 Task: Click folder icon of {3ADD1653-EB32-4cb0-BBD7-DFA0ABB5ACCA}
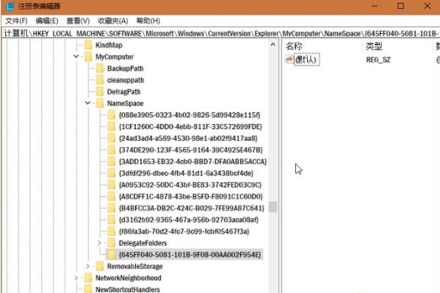pos(112,162)
